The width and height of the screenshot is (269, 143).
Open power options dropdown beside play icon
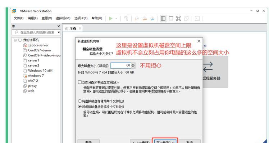(x=116, y=18)
